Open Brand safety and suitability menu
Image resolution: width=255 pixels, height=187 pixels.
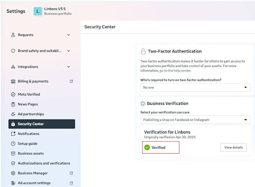click(42, 51)
